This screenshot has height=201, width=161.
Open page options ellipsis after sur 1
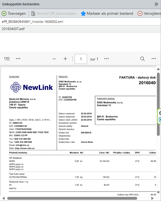[x=106, y=59]
